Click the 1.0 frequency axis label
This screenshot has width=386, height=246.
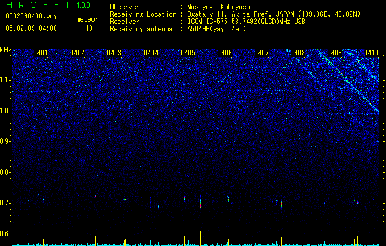(6, 111)
